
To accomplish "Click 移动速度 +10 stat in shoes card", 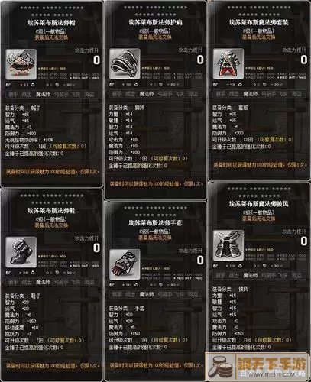I will pos(21,328).
